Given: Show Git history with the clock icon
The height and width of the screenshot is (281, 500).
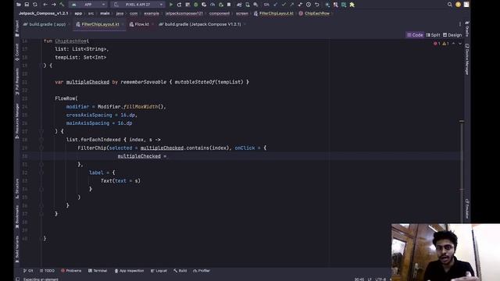Looking at the screenshot, I should pyautogui.click(x=309, y=5).
